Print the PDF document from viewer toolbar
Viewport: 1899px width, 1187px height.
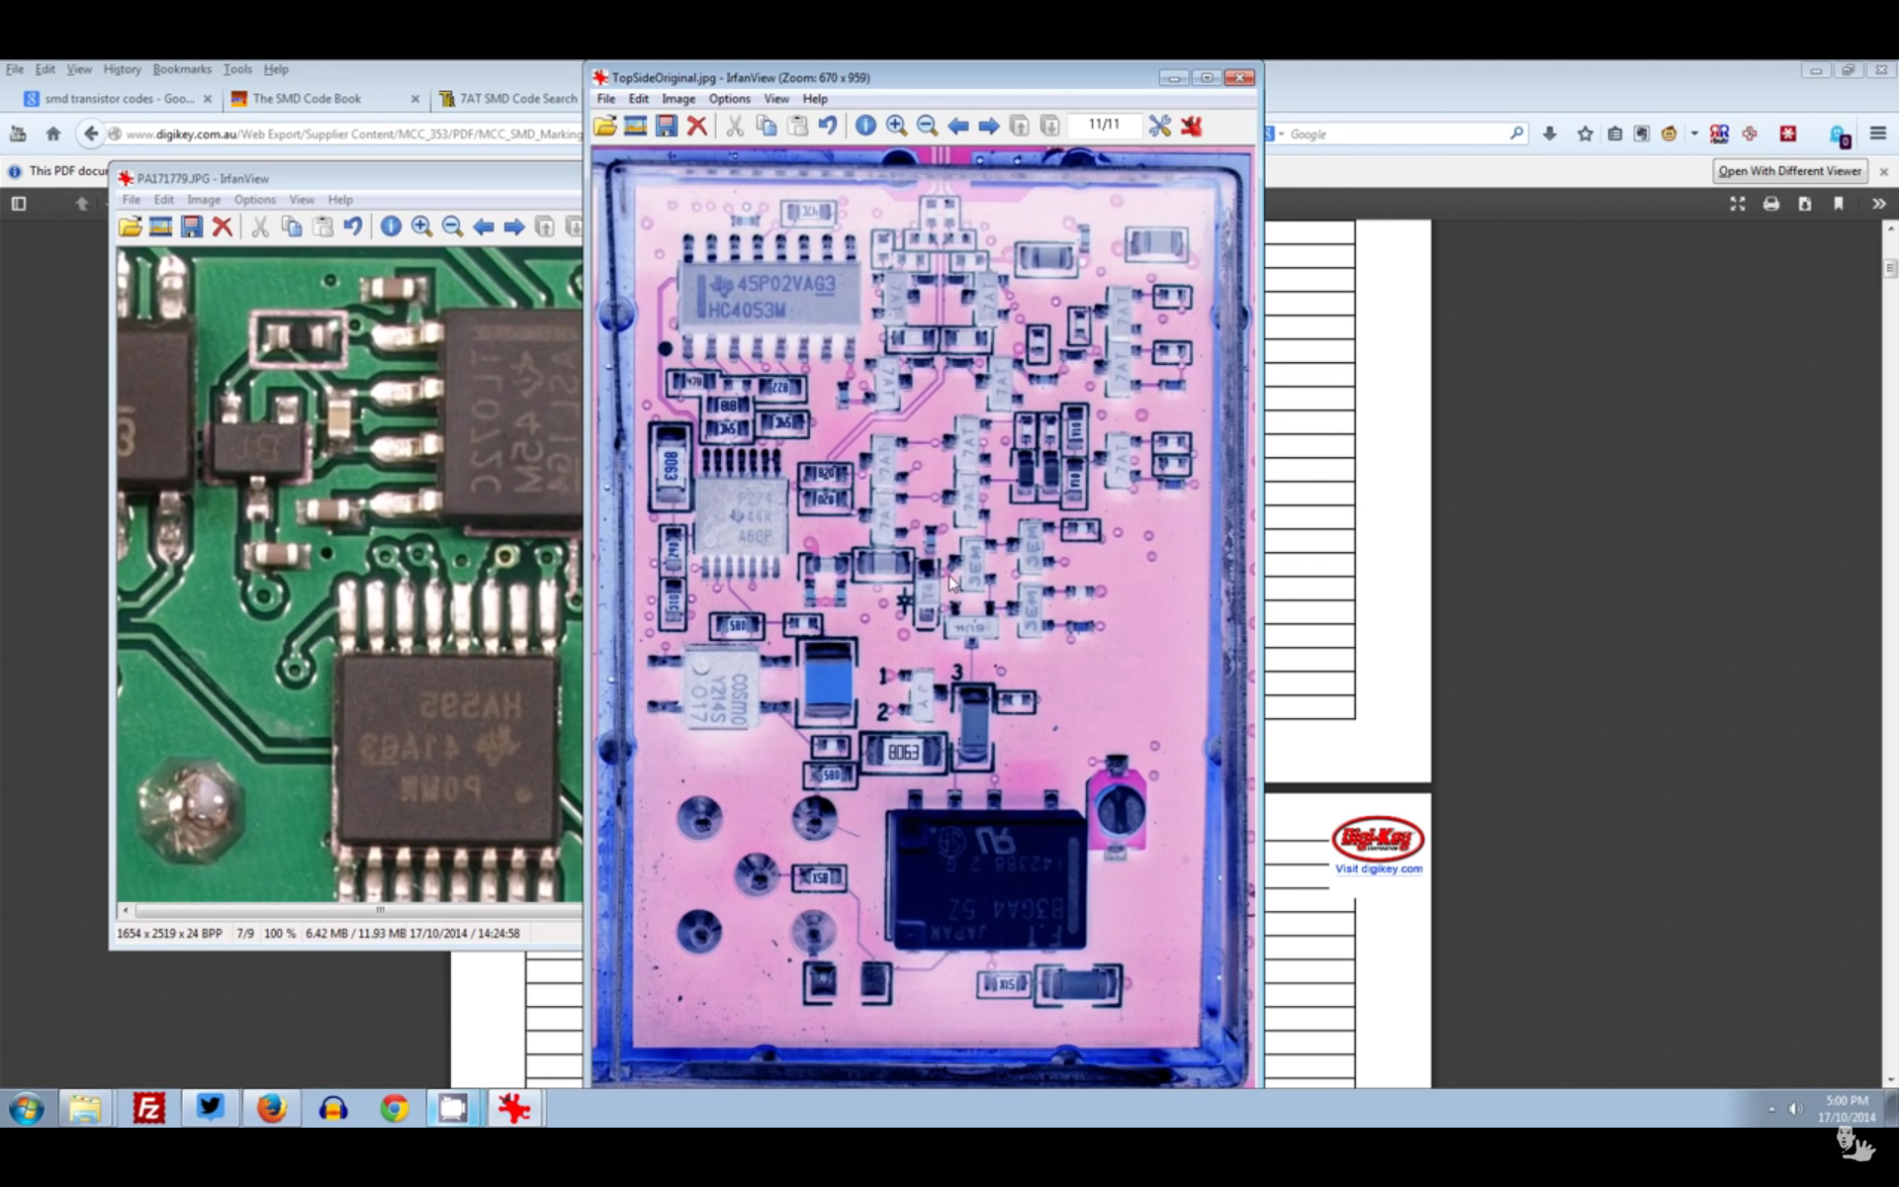click(x=1770, y=204)
